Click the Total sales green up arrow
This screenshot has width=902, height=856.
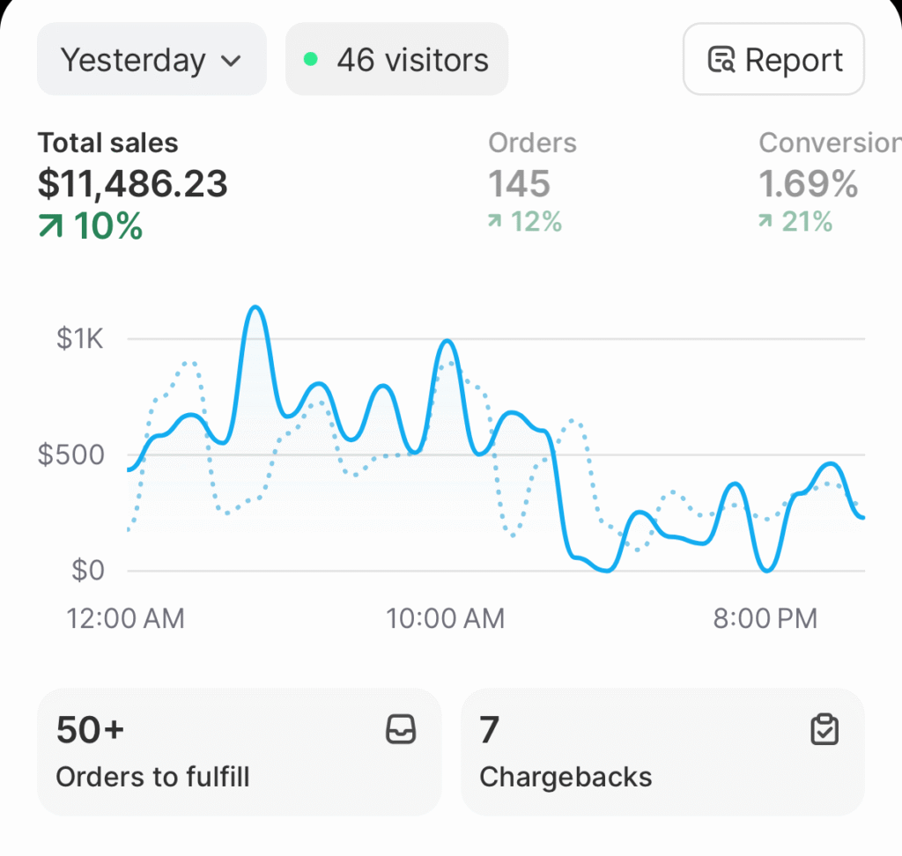pos(51,227)
